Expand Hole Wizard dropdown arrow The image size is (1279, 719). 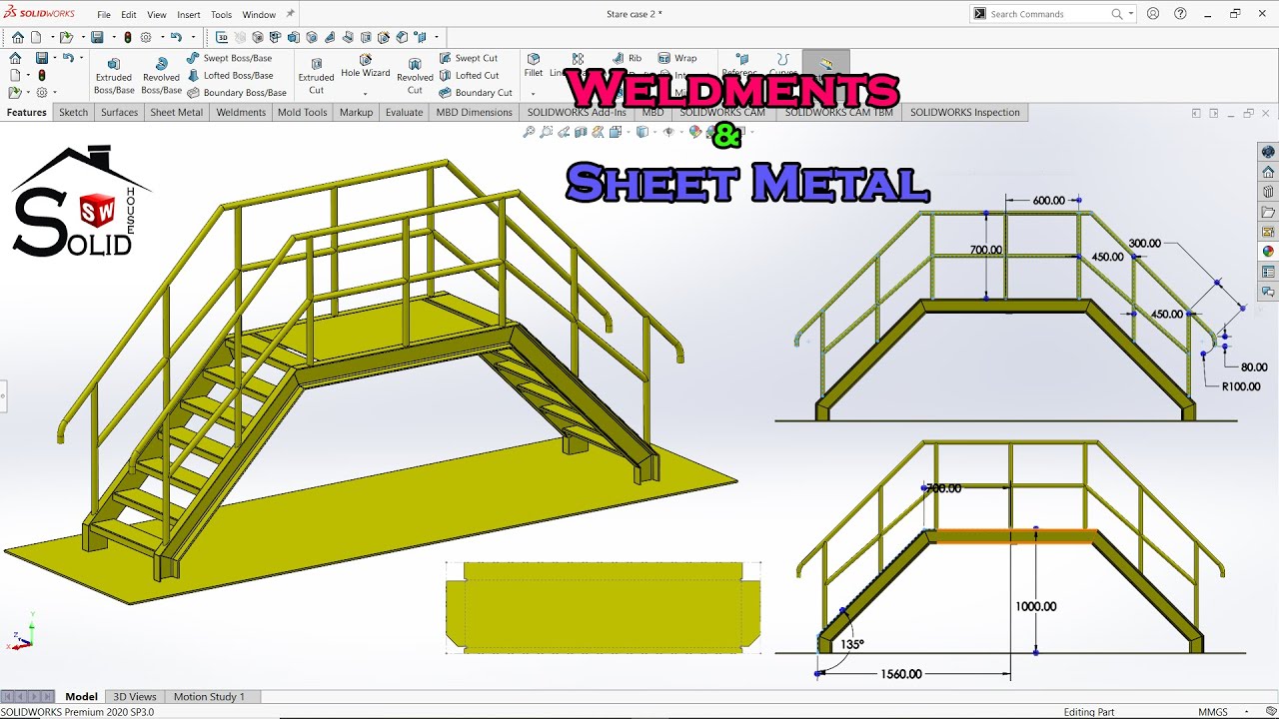[x=366, y=94]
